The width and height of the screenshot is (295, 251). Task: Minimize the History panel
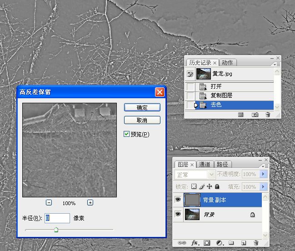click(x=272, y=58)
